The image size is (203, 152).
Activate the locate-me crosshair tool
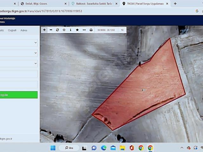click(x=64, y=30)
